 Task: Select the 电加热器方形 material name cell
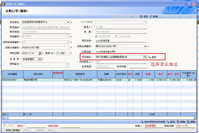tap(38, 80)
